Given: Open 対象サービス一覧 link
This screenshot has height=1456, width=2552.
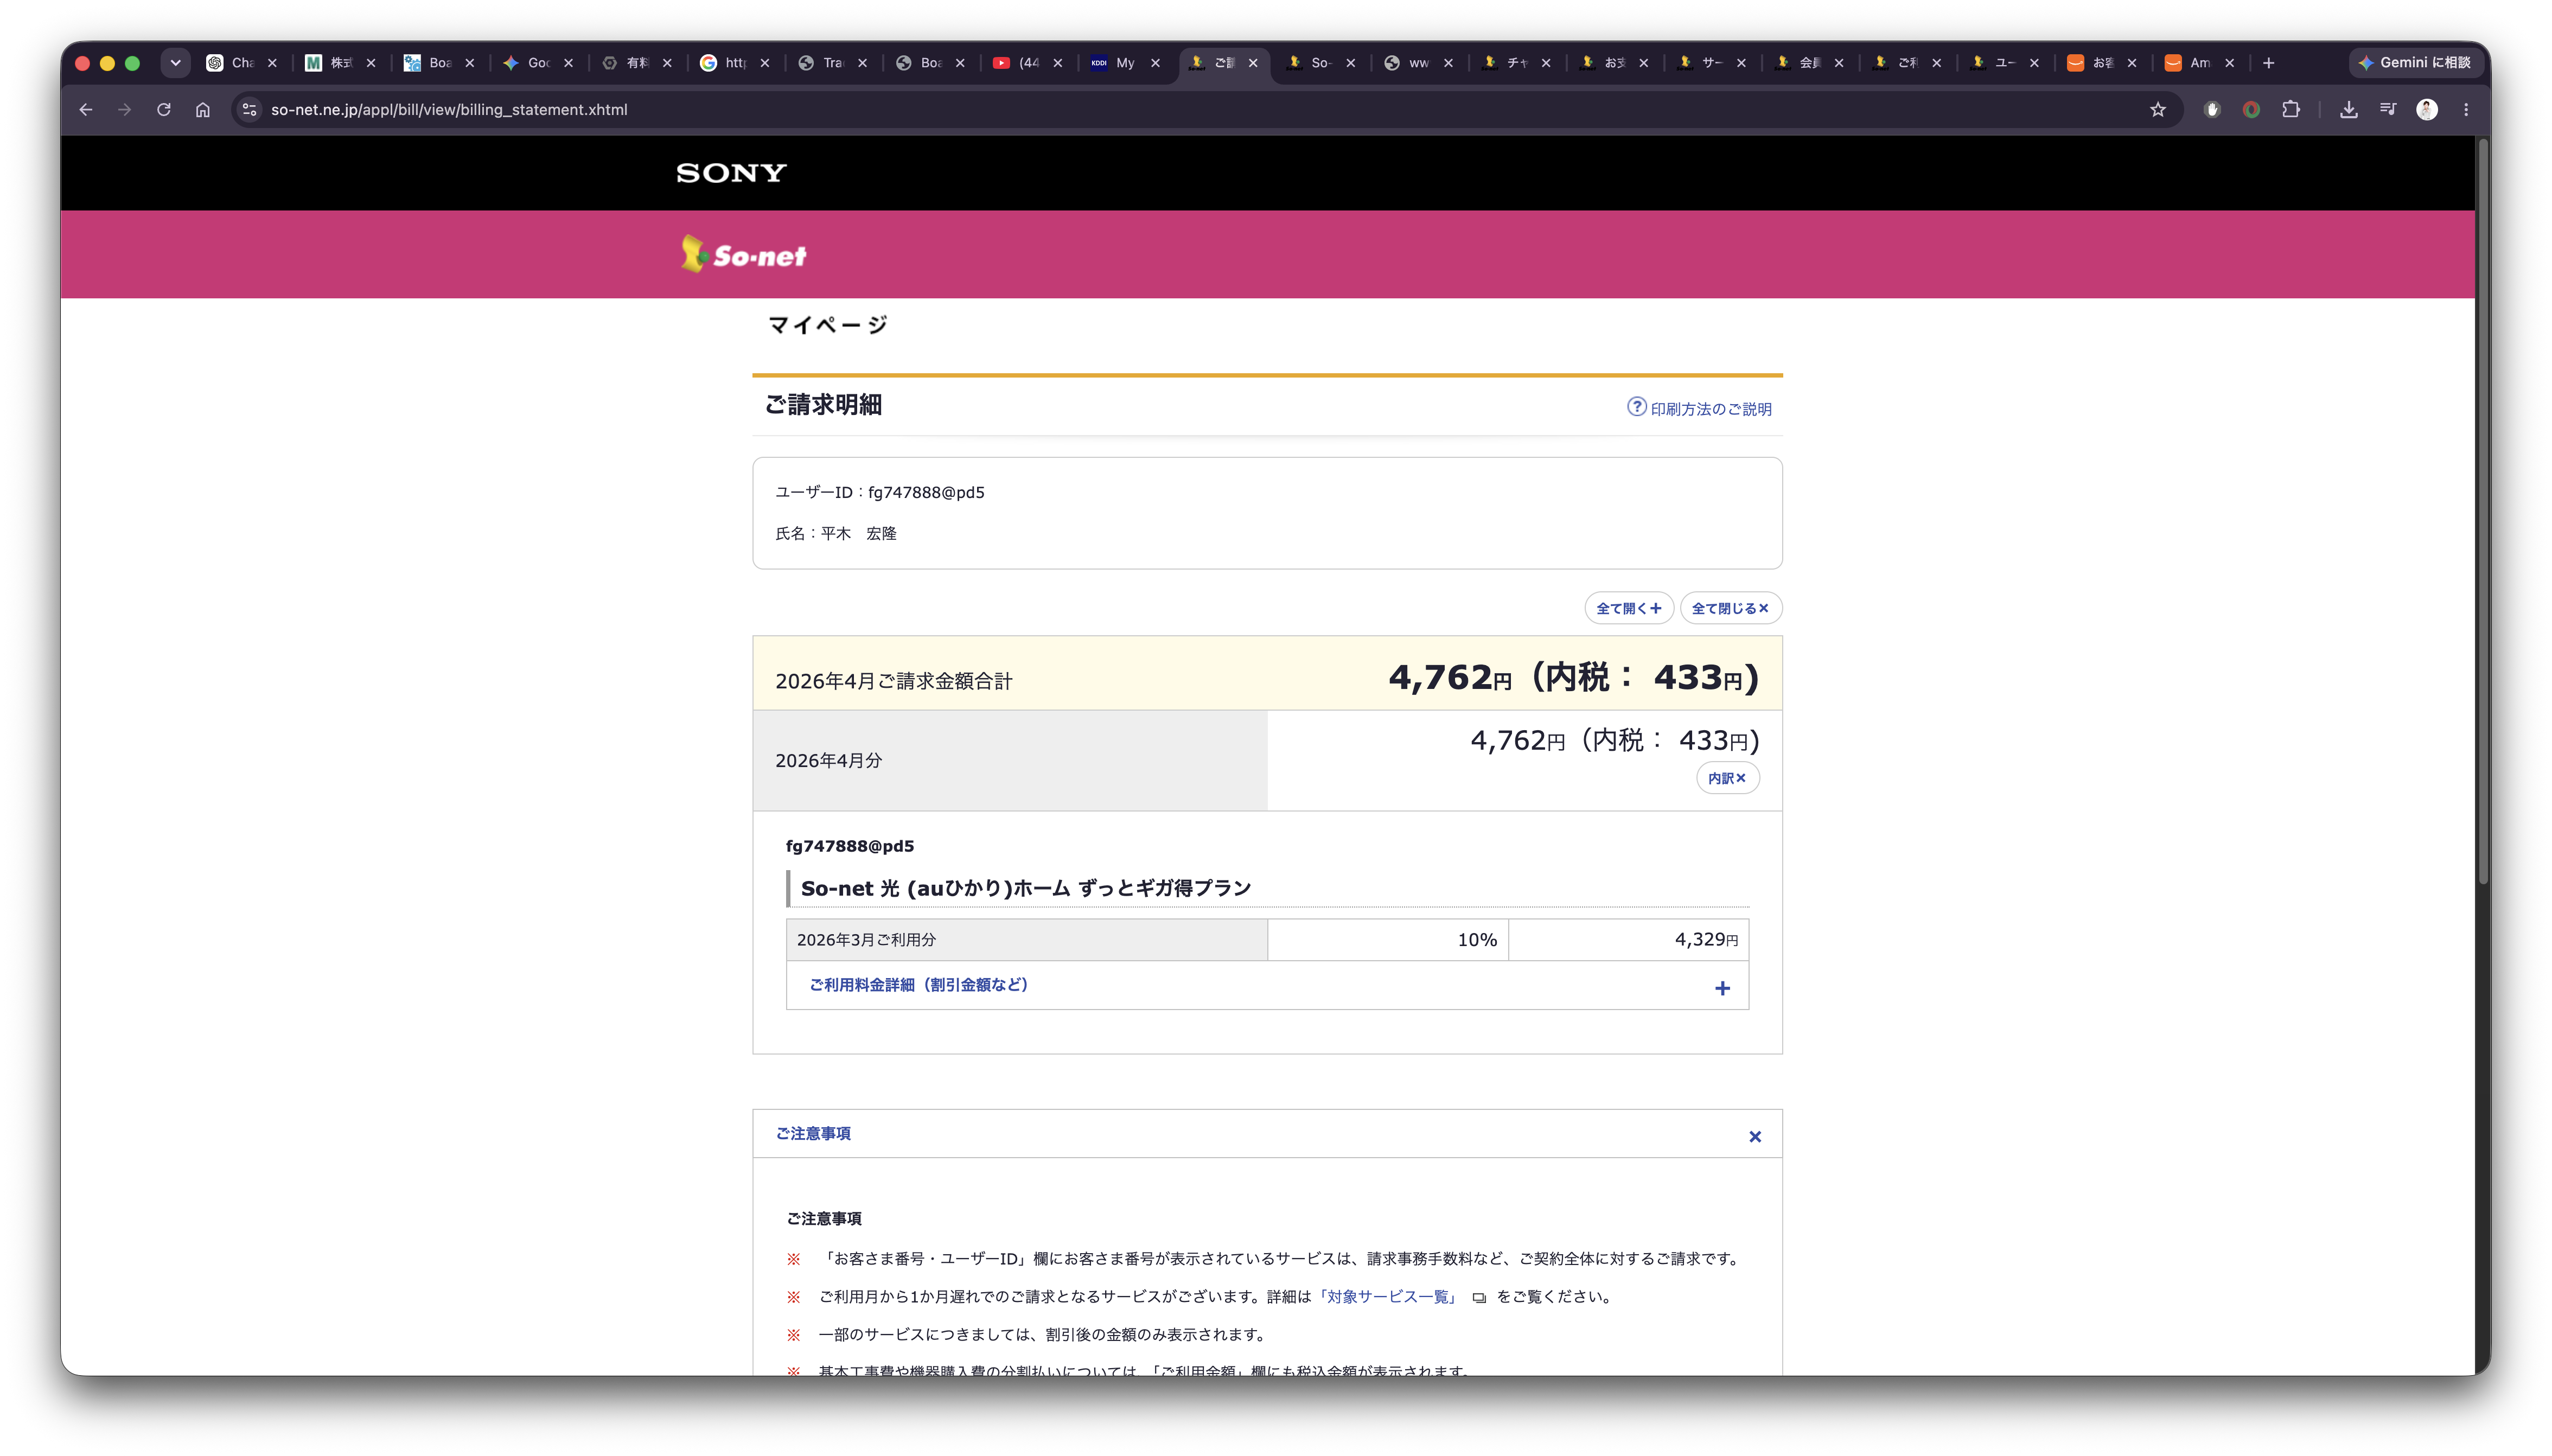Looking at the screenshot, I should click(x=1387, y=1297).
